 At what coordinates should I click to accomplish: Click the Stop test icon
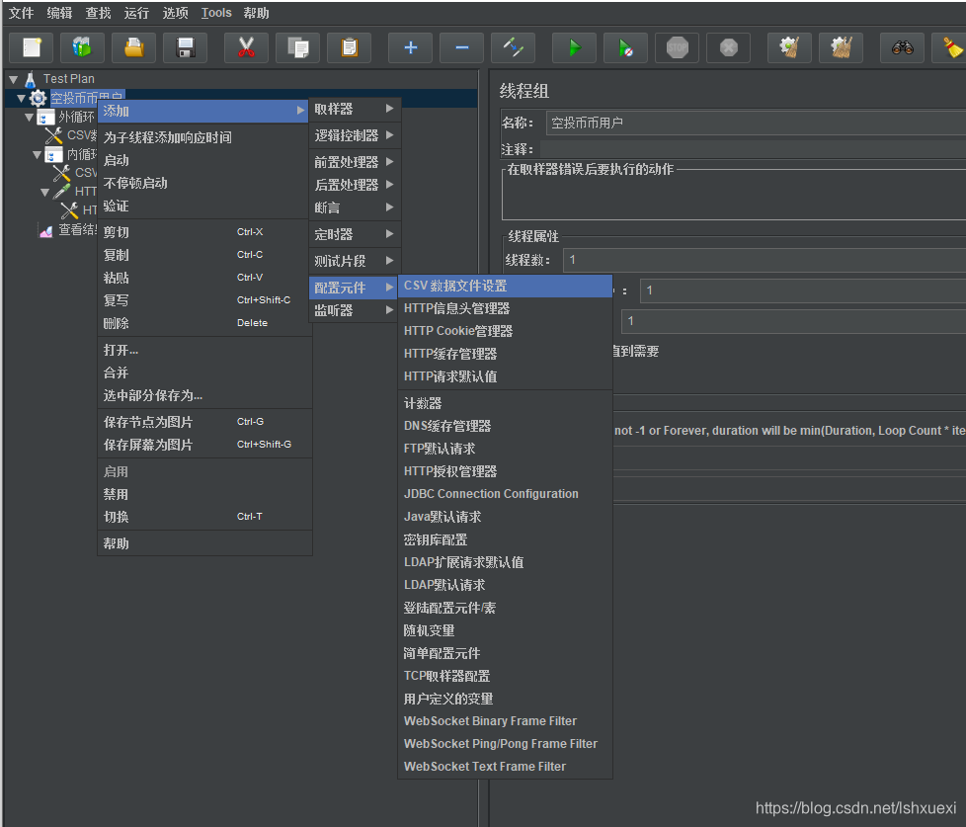[x=677, y=47]
